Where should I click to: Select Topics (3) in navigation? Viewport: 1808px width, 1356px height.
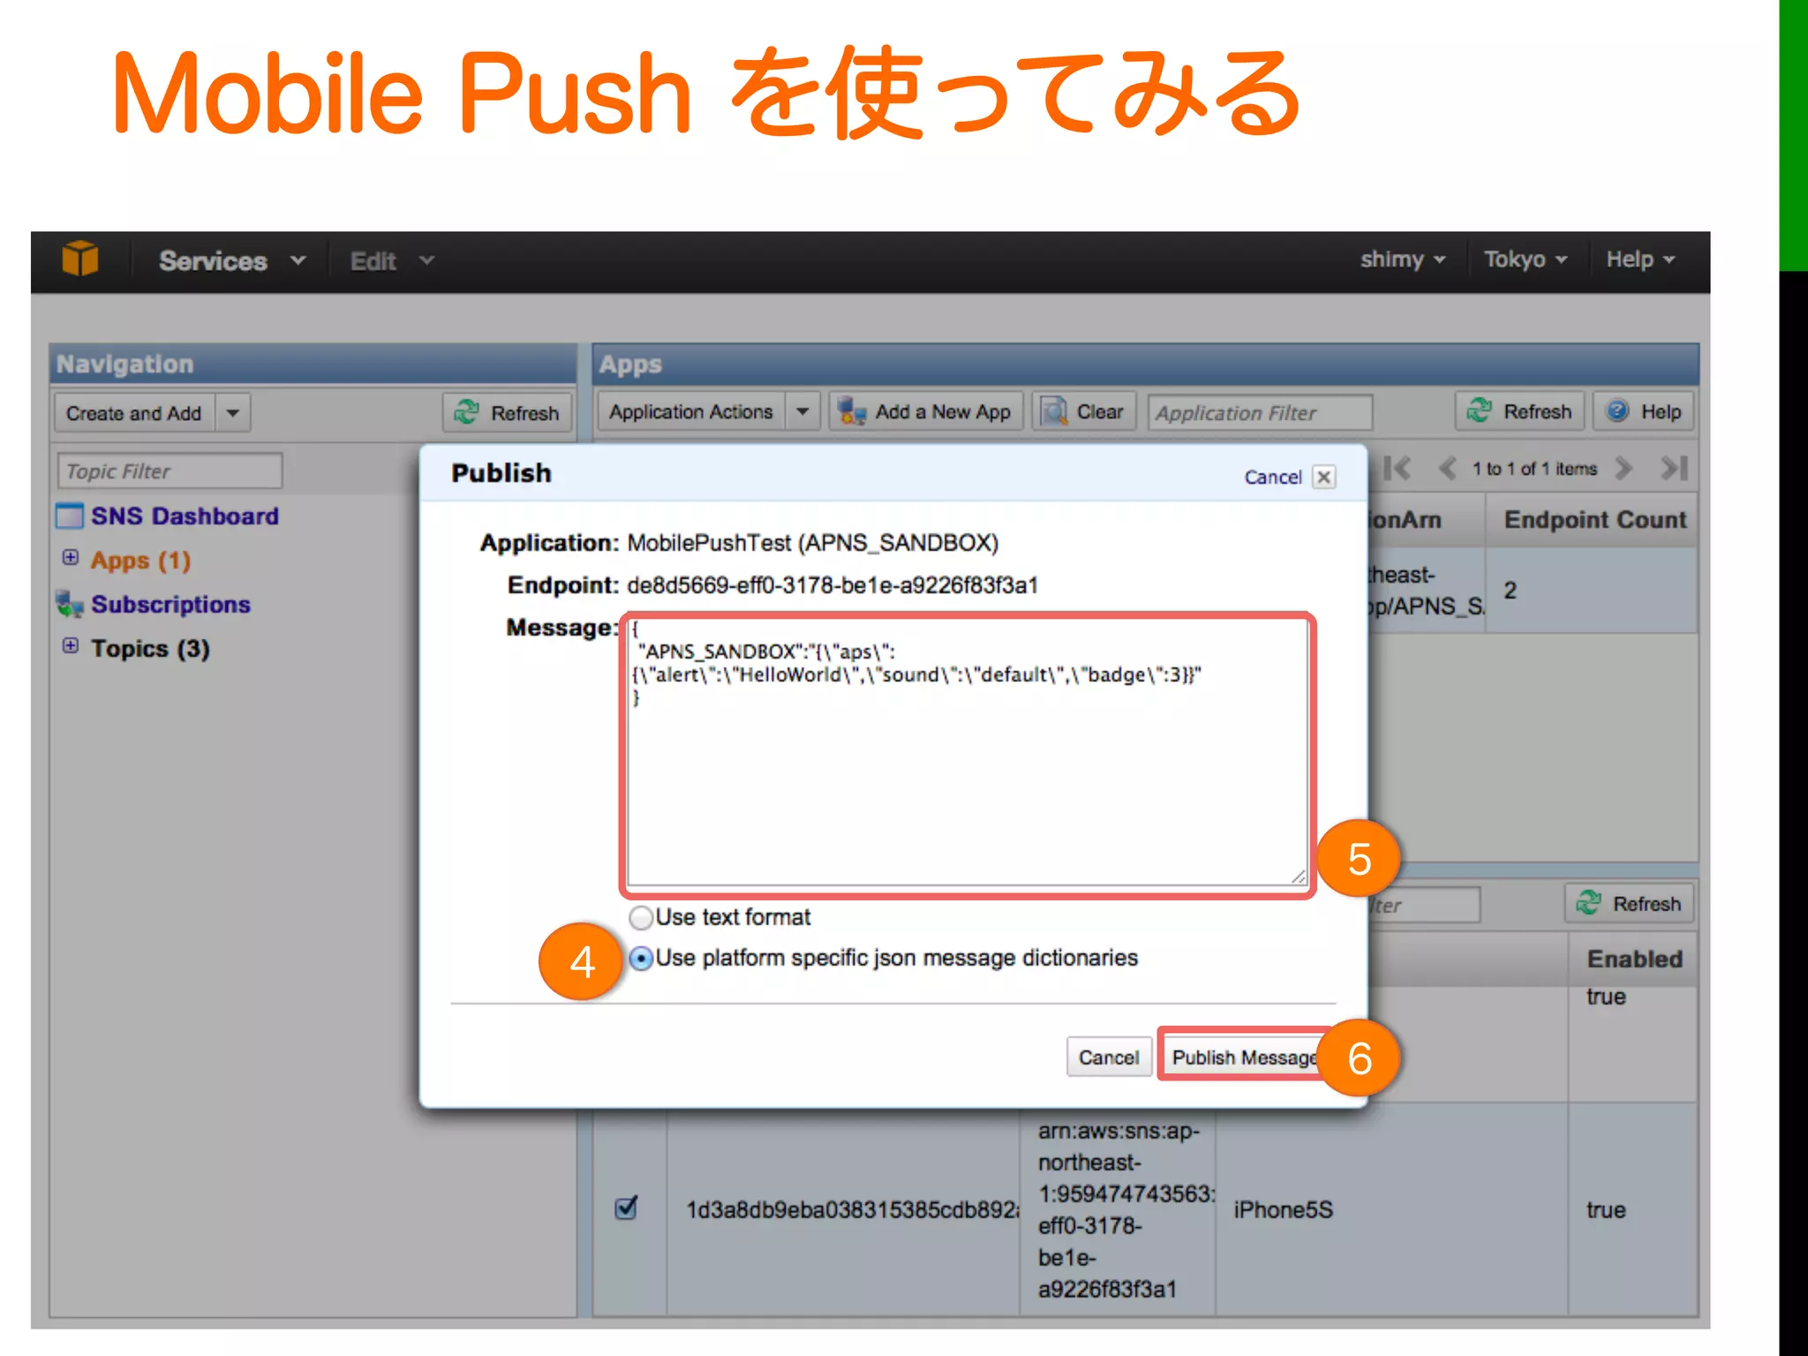pos(150,649)
